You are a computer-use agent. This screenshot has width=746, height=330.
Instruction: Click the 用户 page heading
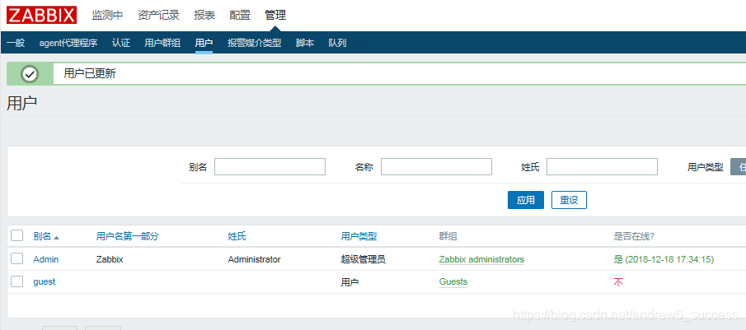point(22,103)
